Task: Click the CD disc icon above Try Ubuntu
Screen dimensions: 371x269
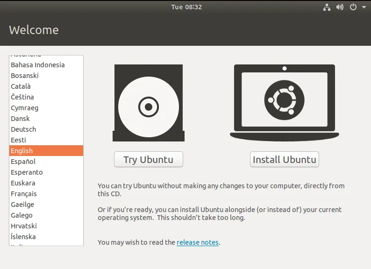Action: [148, 103]
